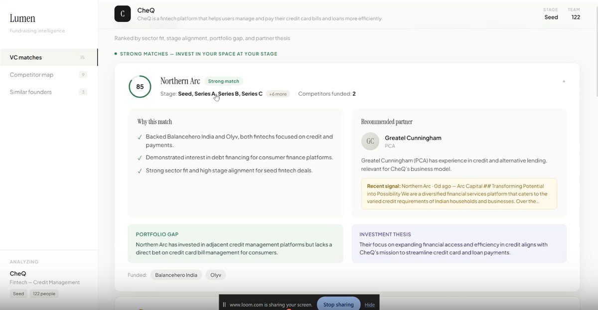Click the 3 count next to Similar founders
Image resolution: width=598 pixels, height=310 pixels.
coord(83,92)
